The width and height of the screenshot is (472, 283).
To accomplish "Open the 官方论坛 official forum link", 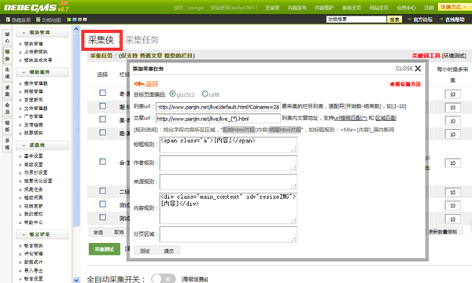I will pyautogui.click(x=422, y=20).
